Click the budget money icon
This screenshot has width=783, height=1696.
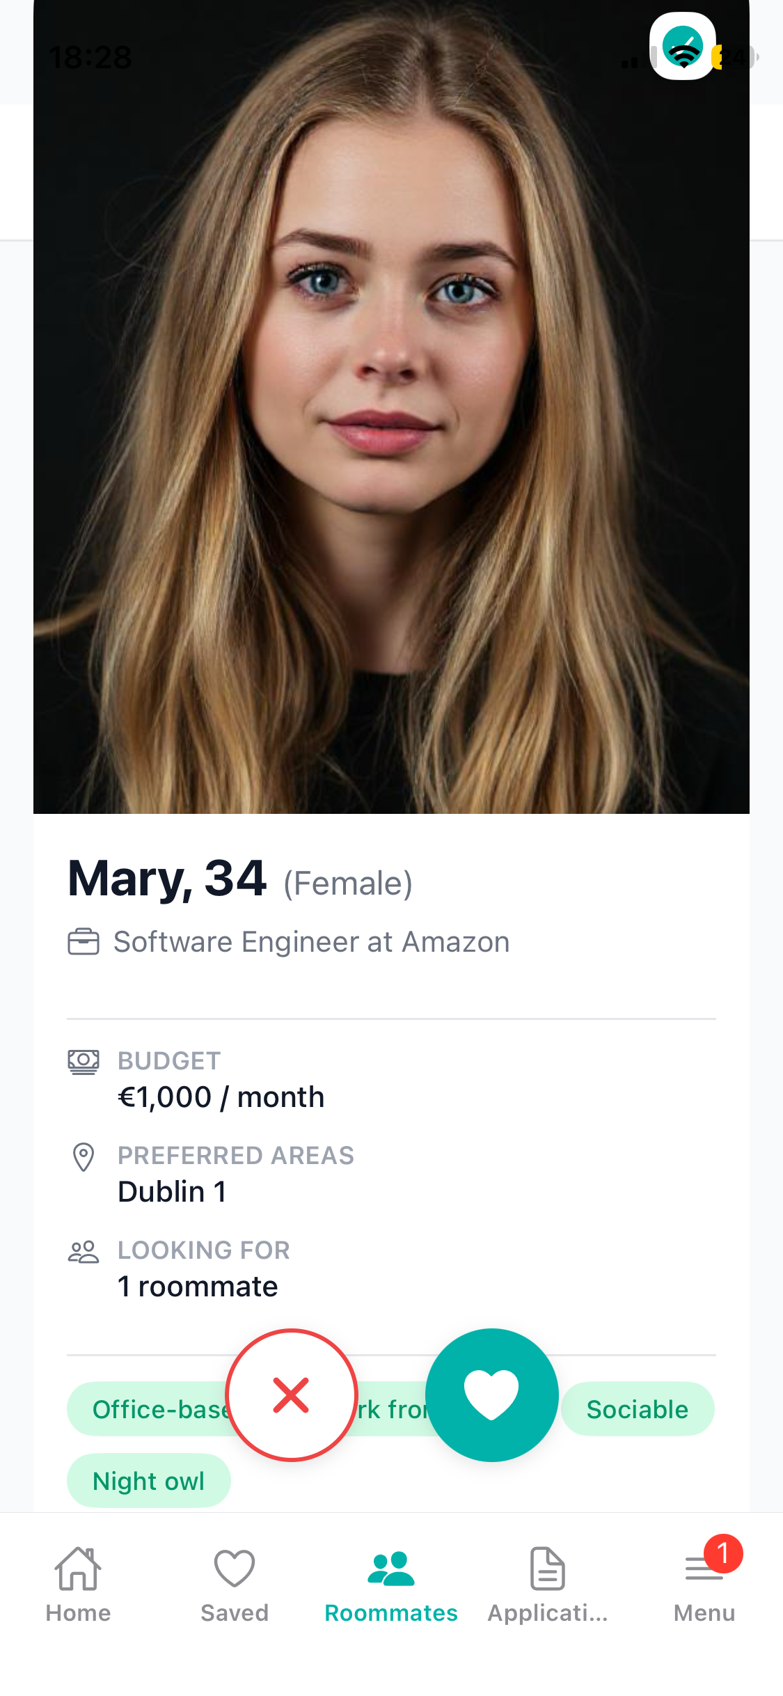coord(83,1061)
